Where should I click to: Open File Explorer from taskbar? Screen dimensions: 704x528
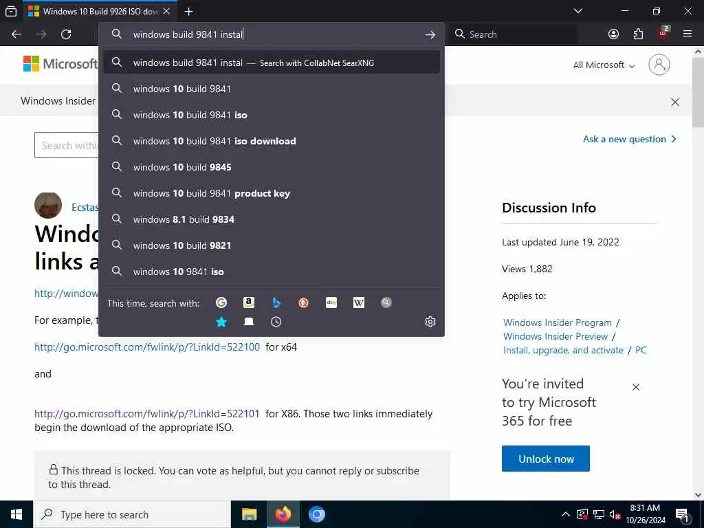coord(249,514)
